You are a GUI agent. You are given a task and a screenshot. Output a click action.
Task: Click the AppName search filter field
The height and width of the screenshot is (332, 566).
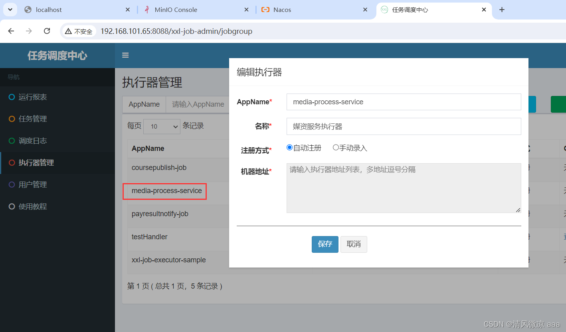pos(198,104)
